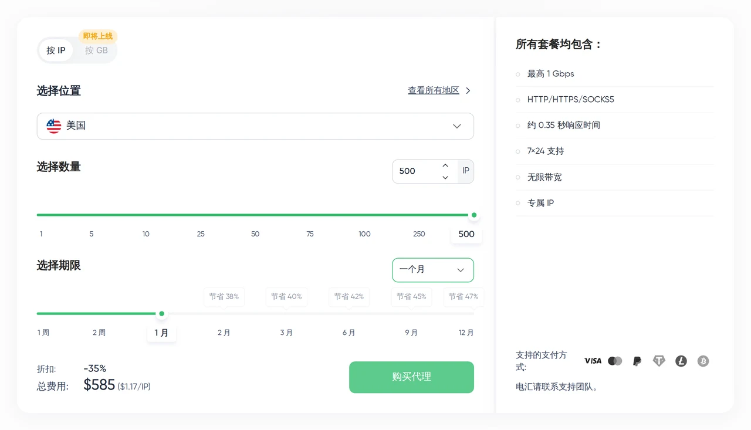Click the 购买代理 button

click(411, 377)
